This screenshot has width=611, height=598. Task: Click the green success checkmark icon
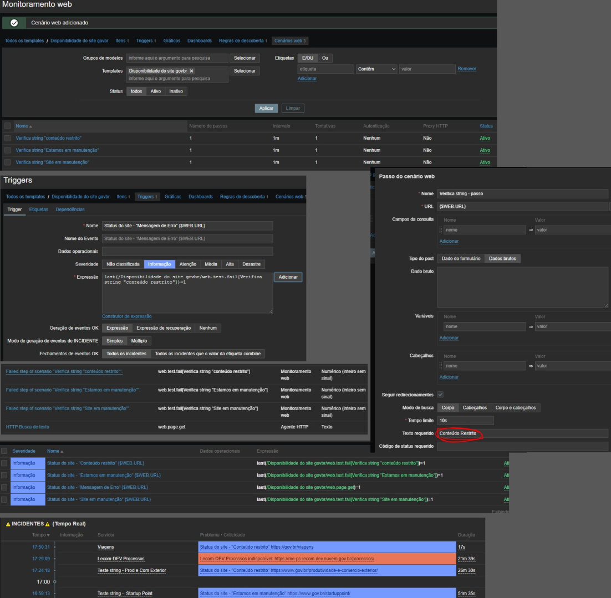[14, 23]
